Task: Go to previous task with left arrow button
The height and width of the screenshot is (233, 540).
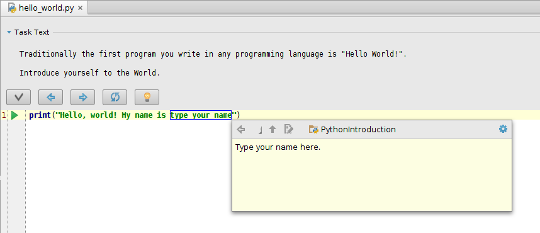Action: pos(50,97)
